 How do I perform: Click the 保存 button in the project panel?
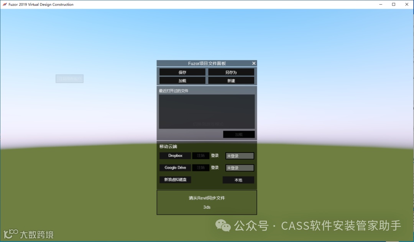(182, 72)
